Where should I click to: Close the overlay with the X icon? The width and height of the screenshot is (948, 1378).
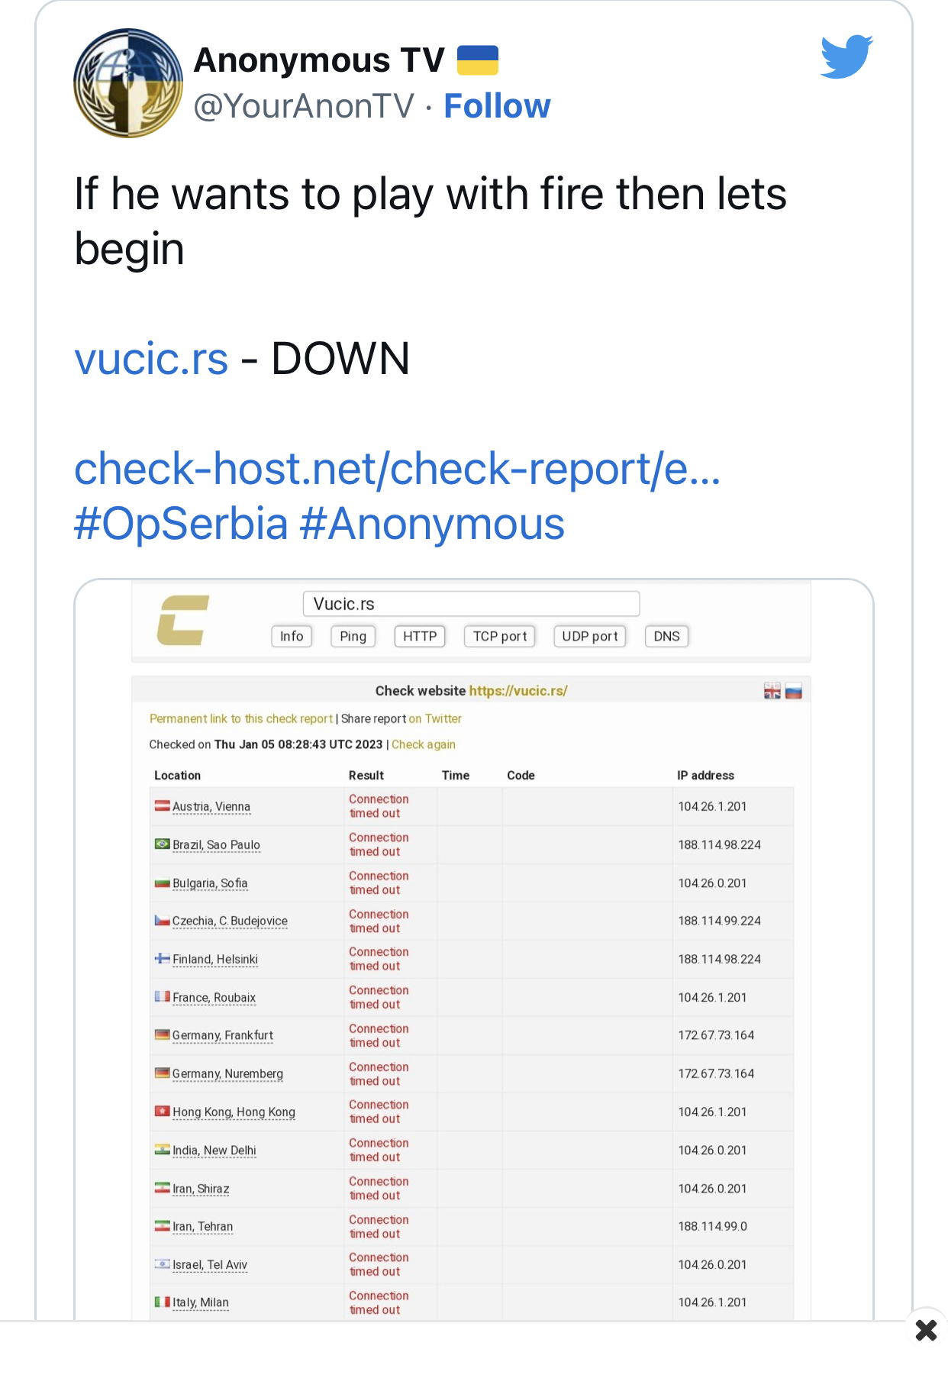pos(926,1331)
